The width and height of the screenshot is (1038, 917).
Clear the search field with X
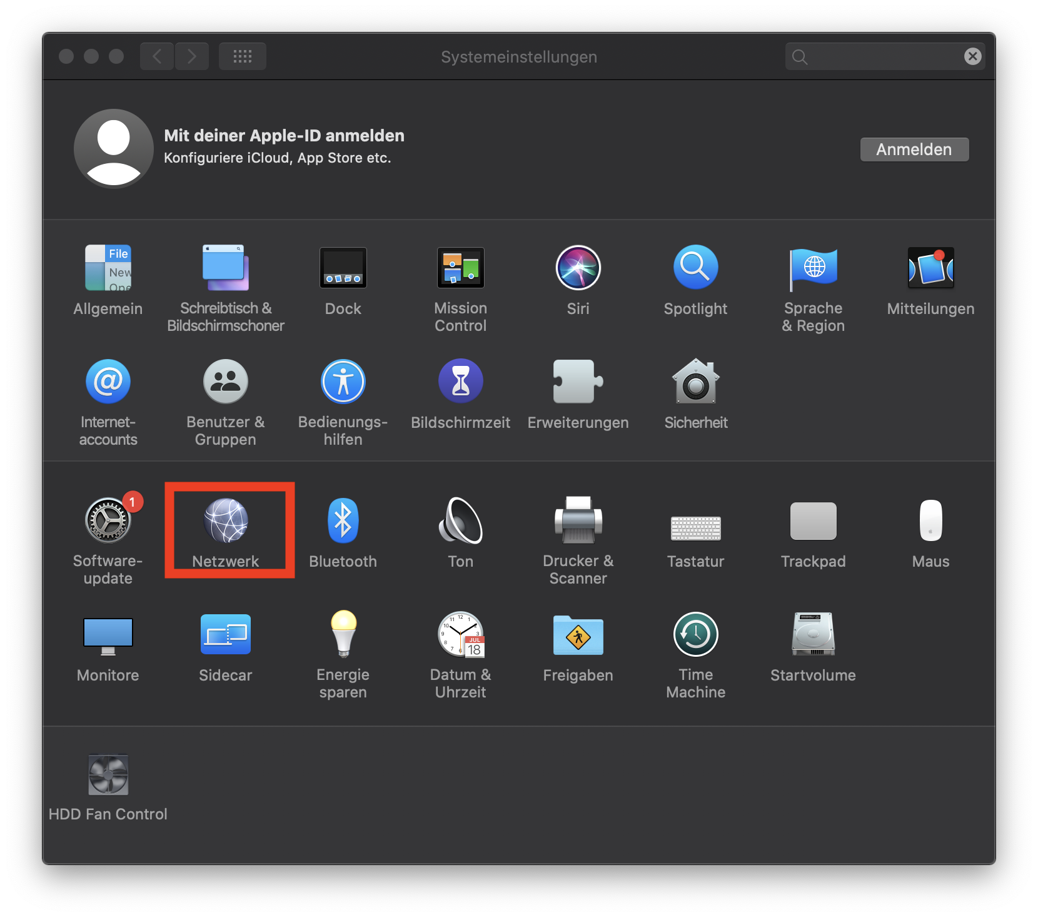pyautogui.click(x=972, y=56)
